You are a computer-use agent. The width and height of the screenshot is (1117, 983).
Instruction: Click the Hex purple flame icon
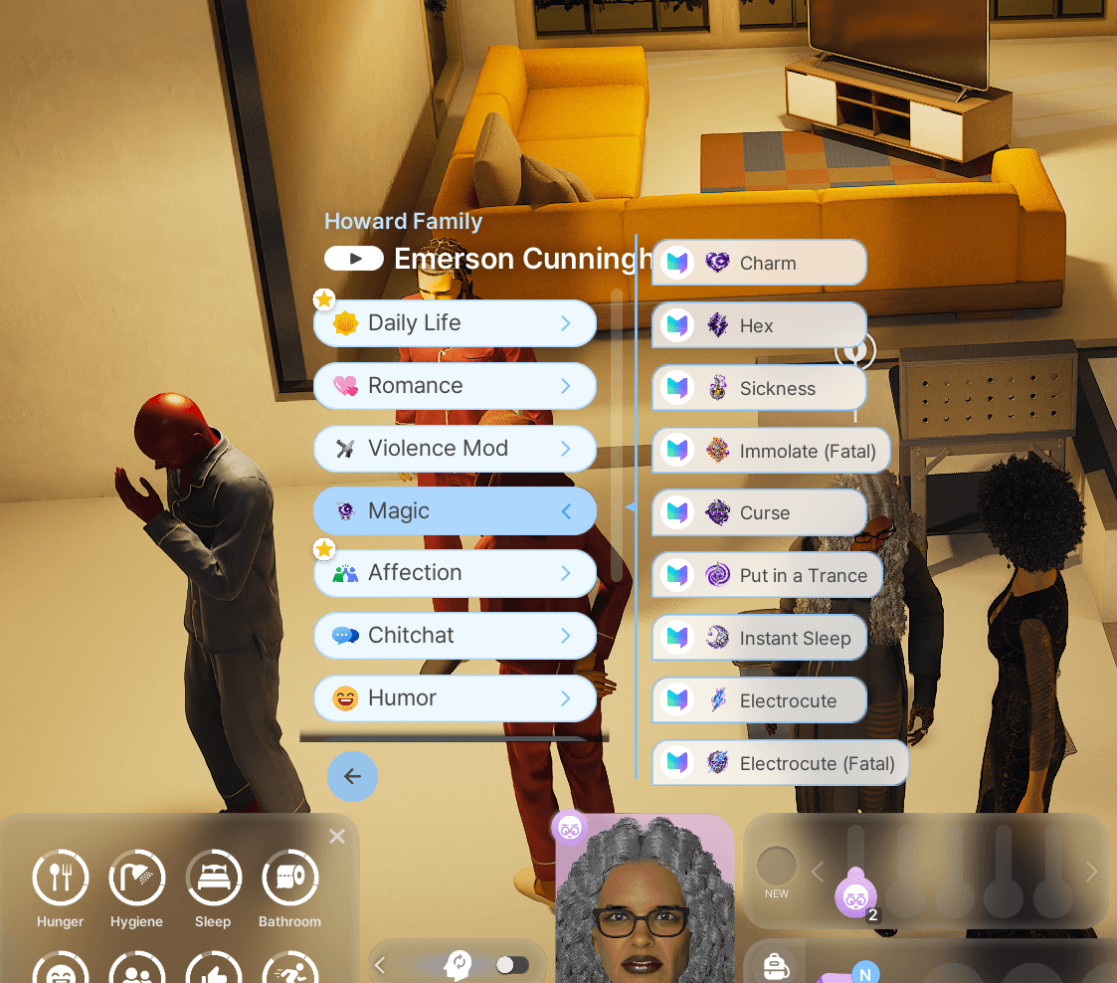pos(717,325)
